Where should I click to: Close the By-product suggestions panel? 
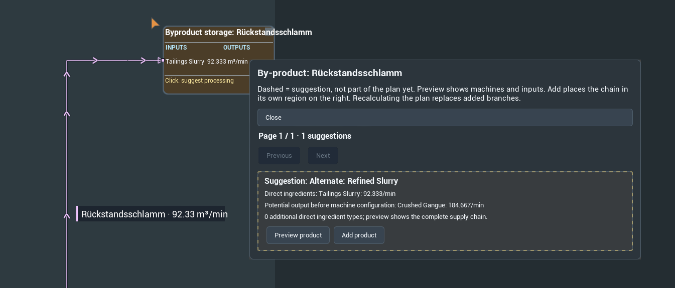445,117
